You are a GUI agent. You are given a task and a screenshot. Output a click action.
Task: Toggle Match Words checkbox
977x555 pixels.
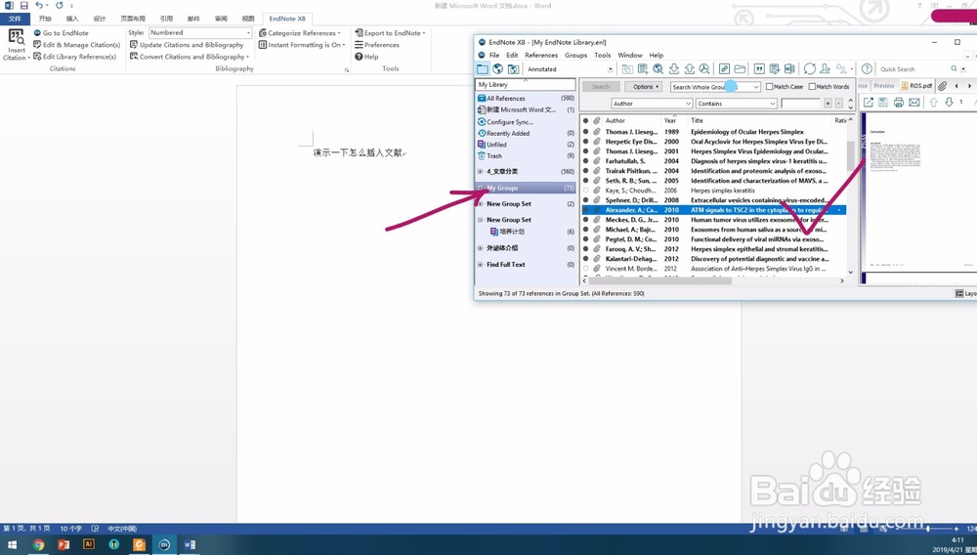point(812,87)
